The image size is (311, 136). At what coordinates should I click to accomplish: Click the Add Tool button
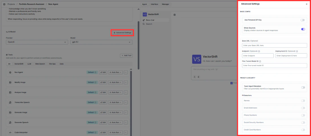(126, 56)
